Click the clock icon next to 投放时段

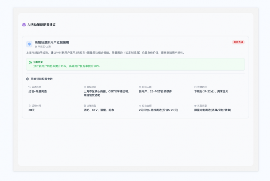[195, 87]
